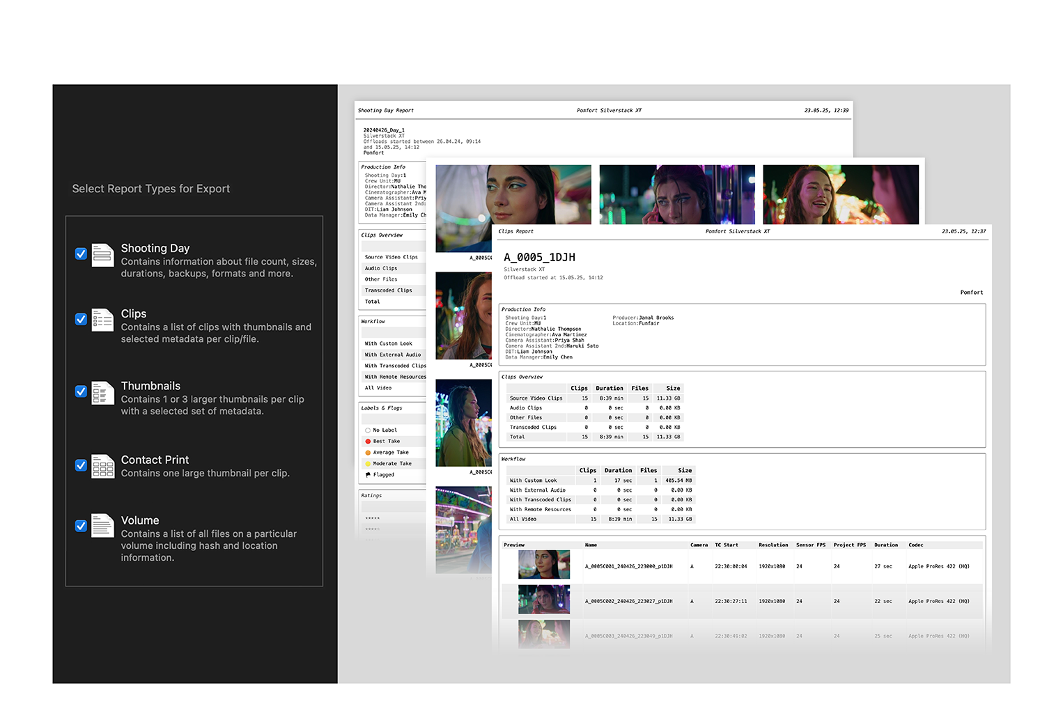This screenshot has width=1063, height=709.
Task: Click the Thumbnails report icon
Action: tap(102, 393)
